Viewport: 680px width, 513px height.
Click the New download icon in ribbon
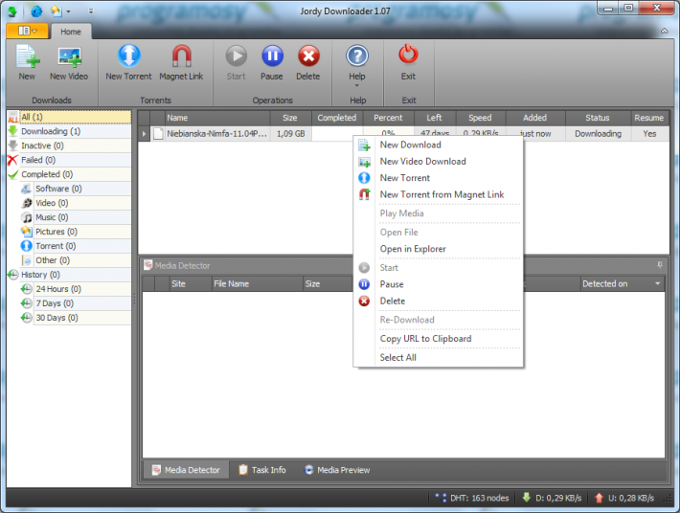point(27,56)
